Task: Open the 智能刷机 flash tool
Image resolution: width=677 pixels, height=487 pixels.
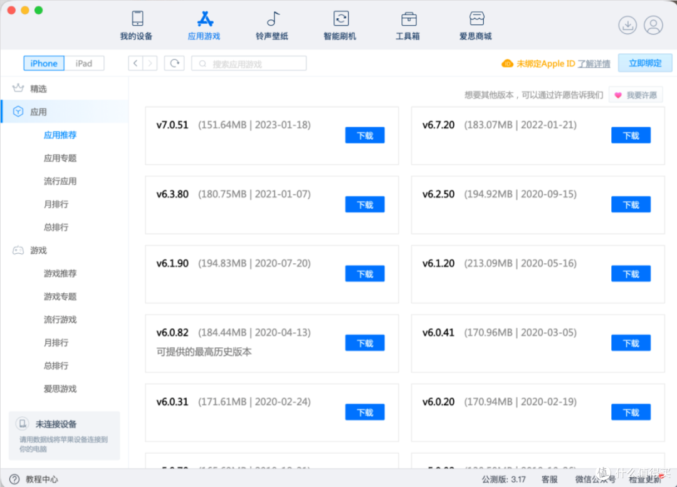Action: (x=341, y=19)
